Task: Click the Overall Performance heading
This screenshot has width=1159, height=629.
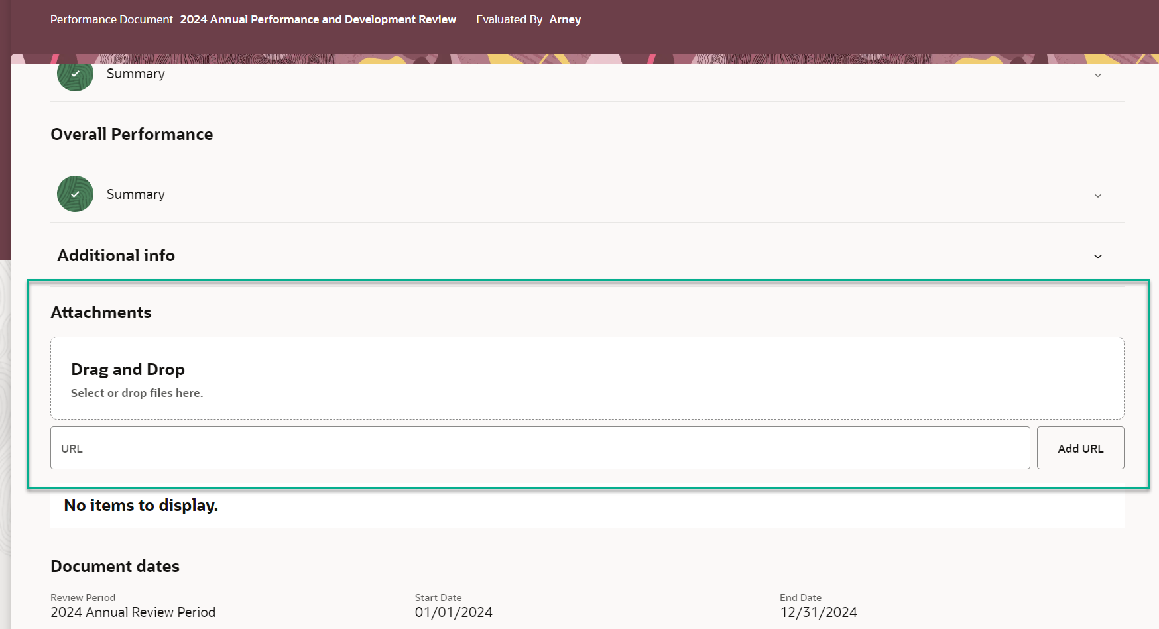Action: 131,134
